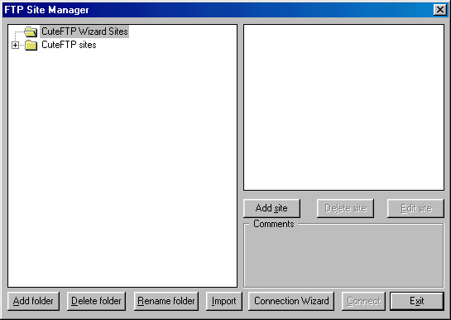Click the Add site button
This screenshot has width=451, height=320.
[x=271, y=208]
